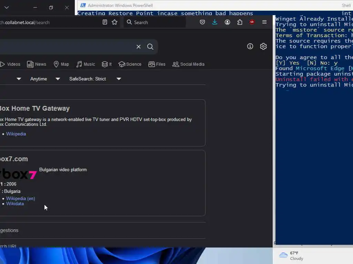Switch to Music category tab
The image size is (353, 264).
[x=85, y=64]
